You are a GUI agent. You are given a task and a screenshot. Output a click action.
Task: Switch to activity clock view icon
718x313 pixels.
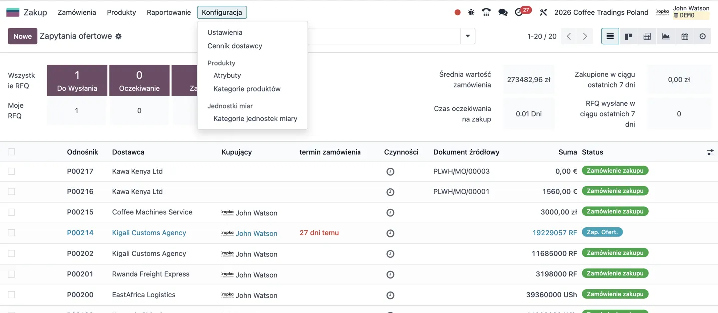pos(702,36)
